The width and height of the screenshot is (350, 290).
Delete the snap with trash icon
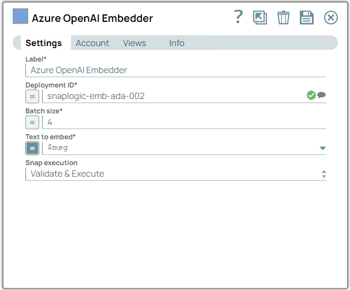(283, 17)
